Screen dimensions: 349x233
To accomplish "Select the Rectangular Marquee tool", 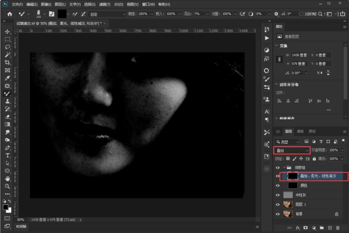I will (x=7, y=39).
